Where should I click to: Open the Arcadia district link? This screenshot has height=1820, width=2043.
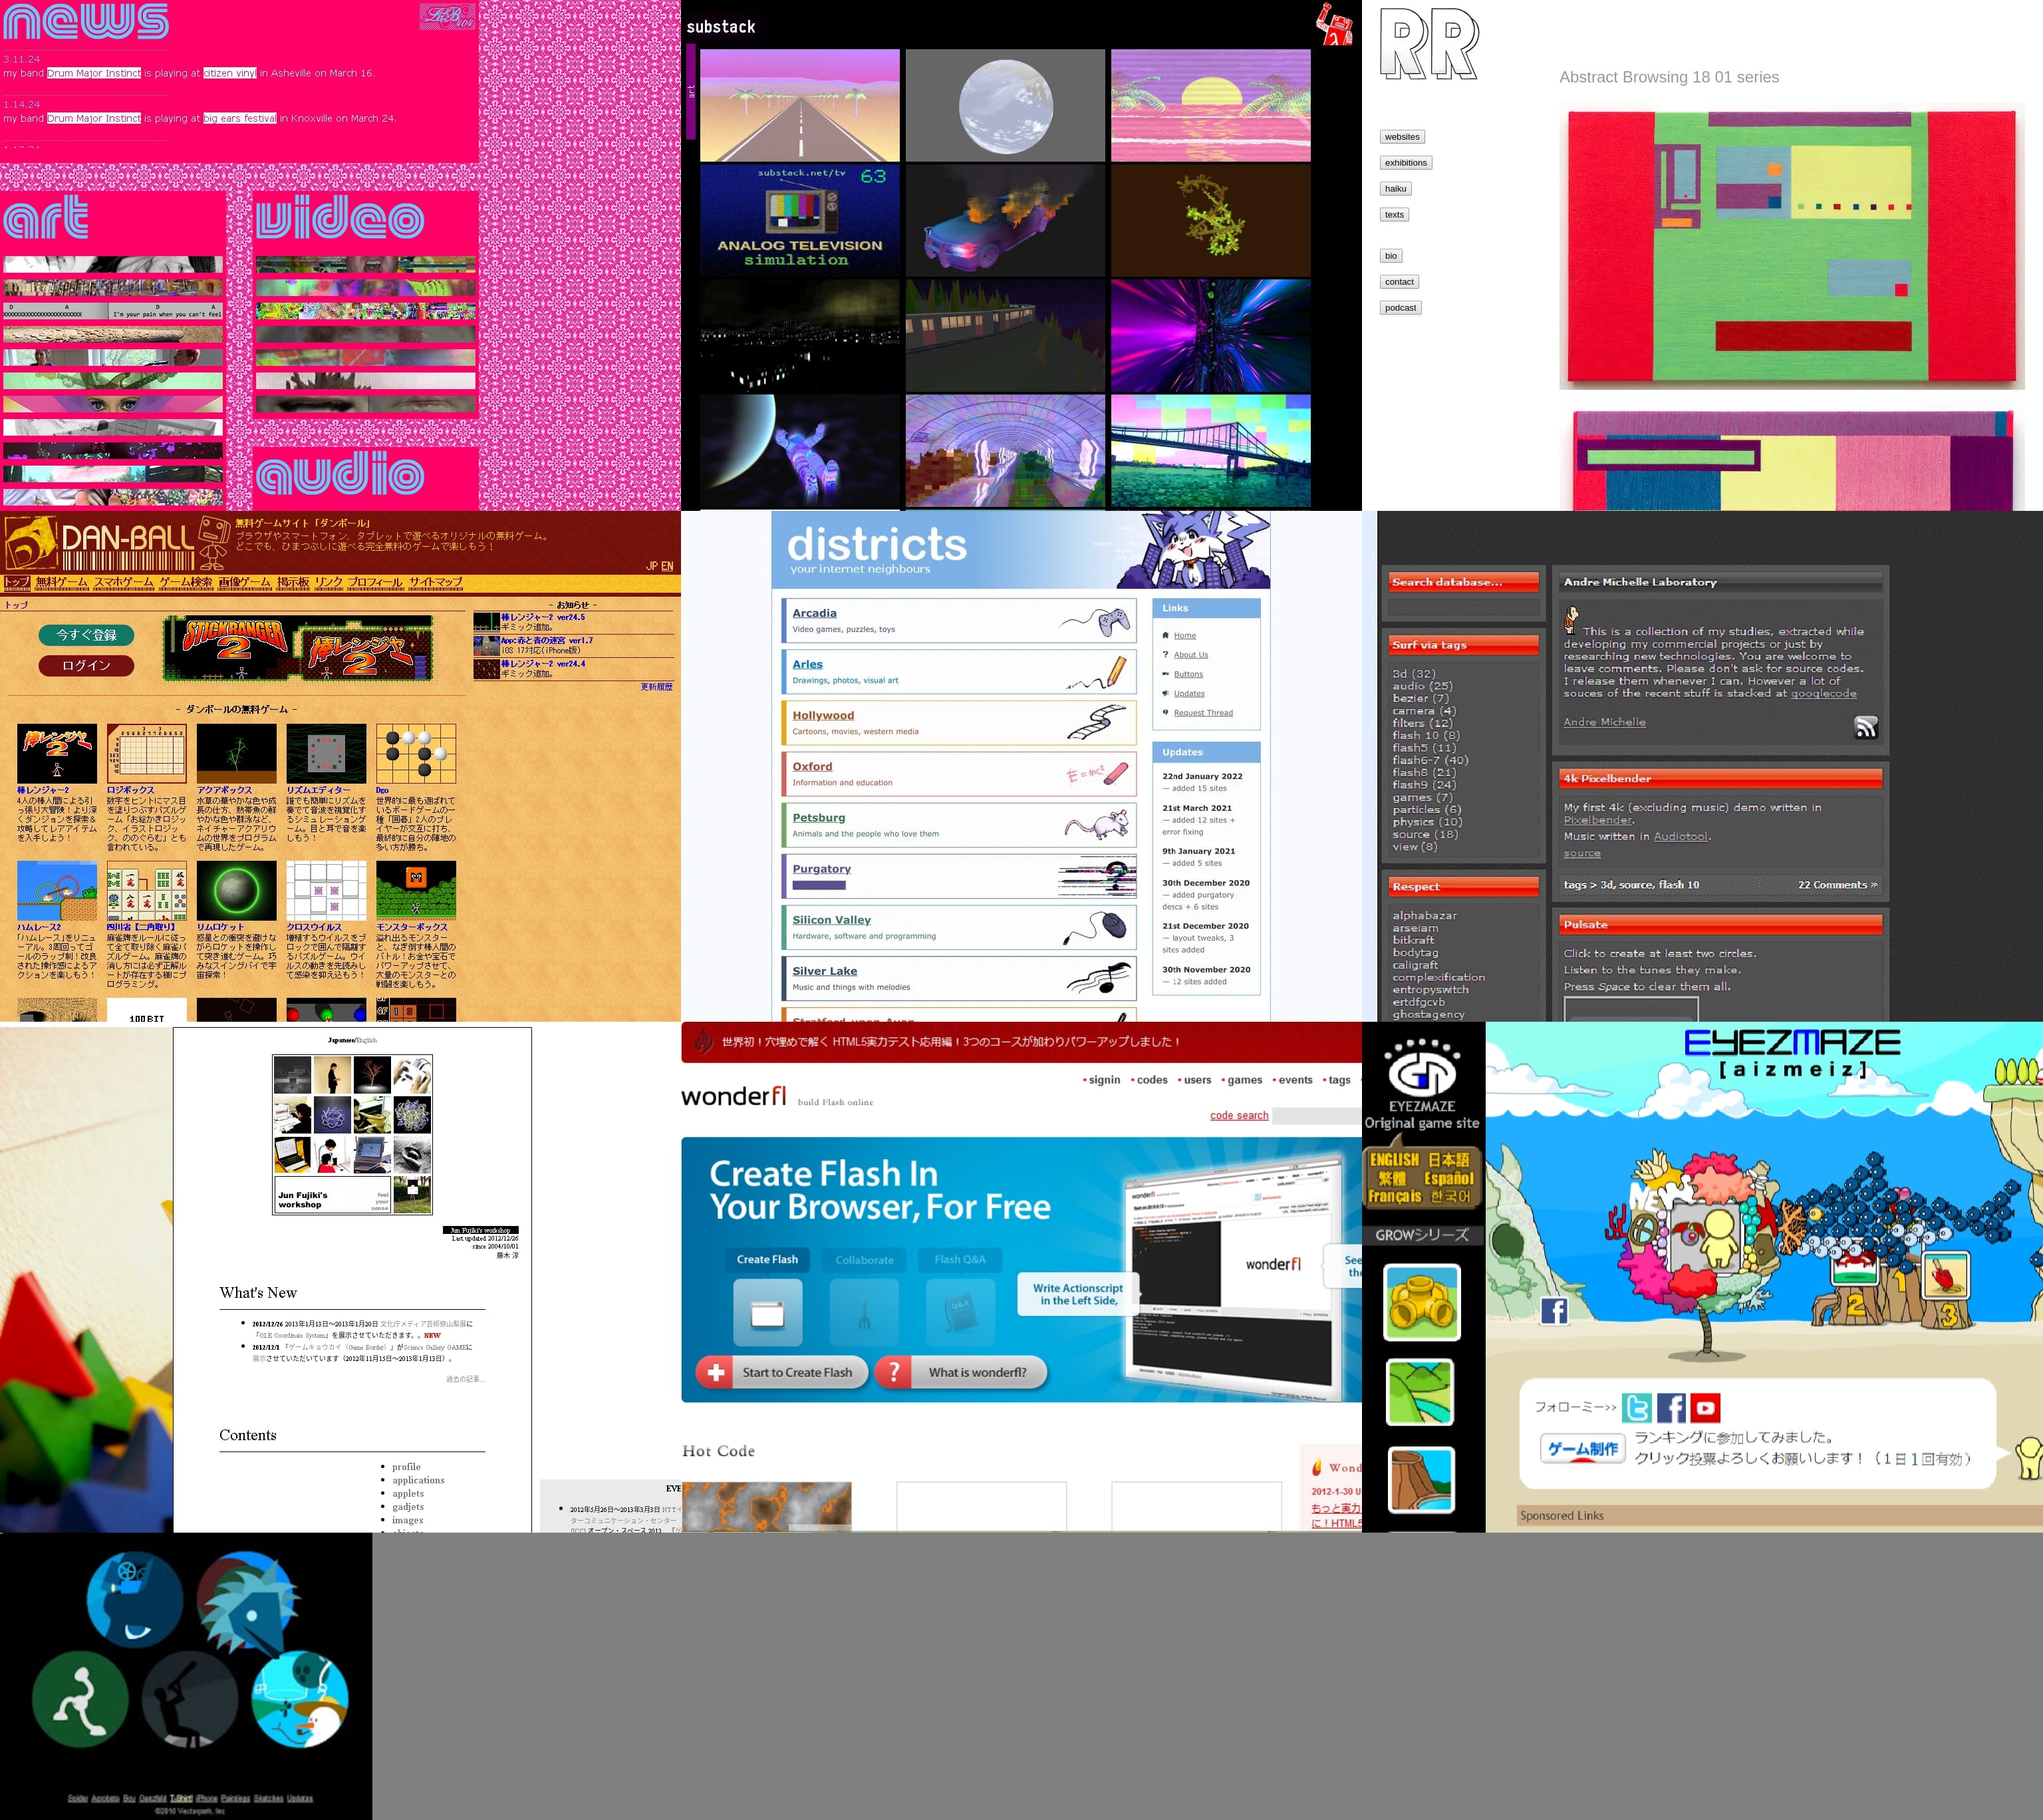pos(815,613)
